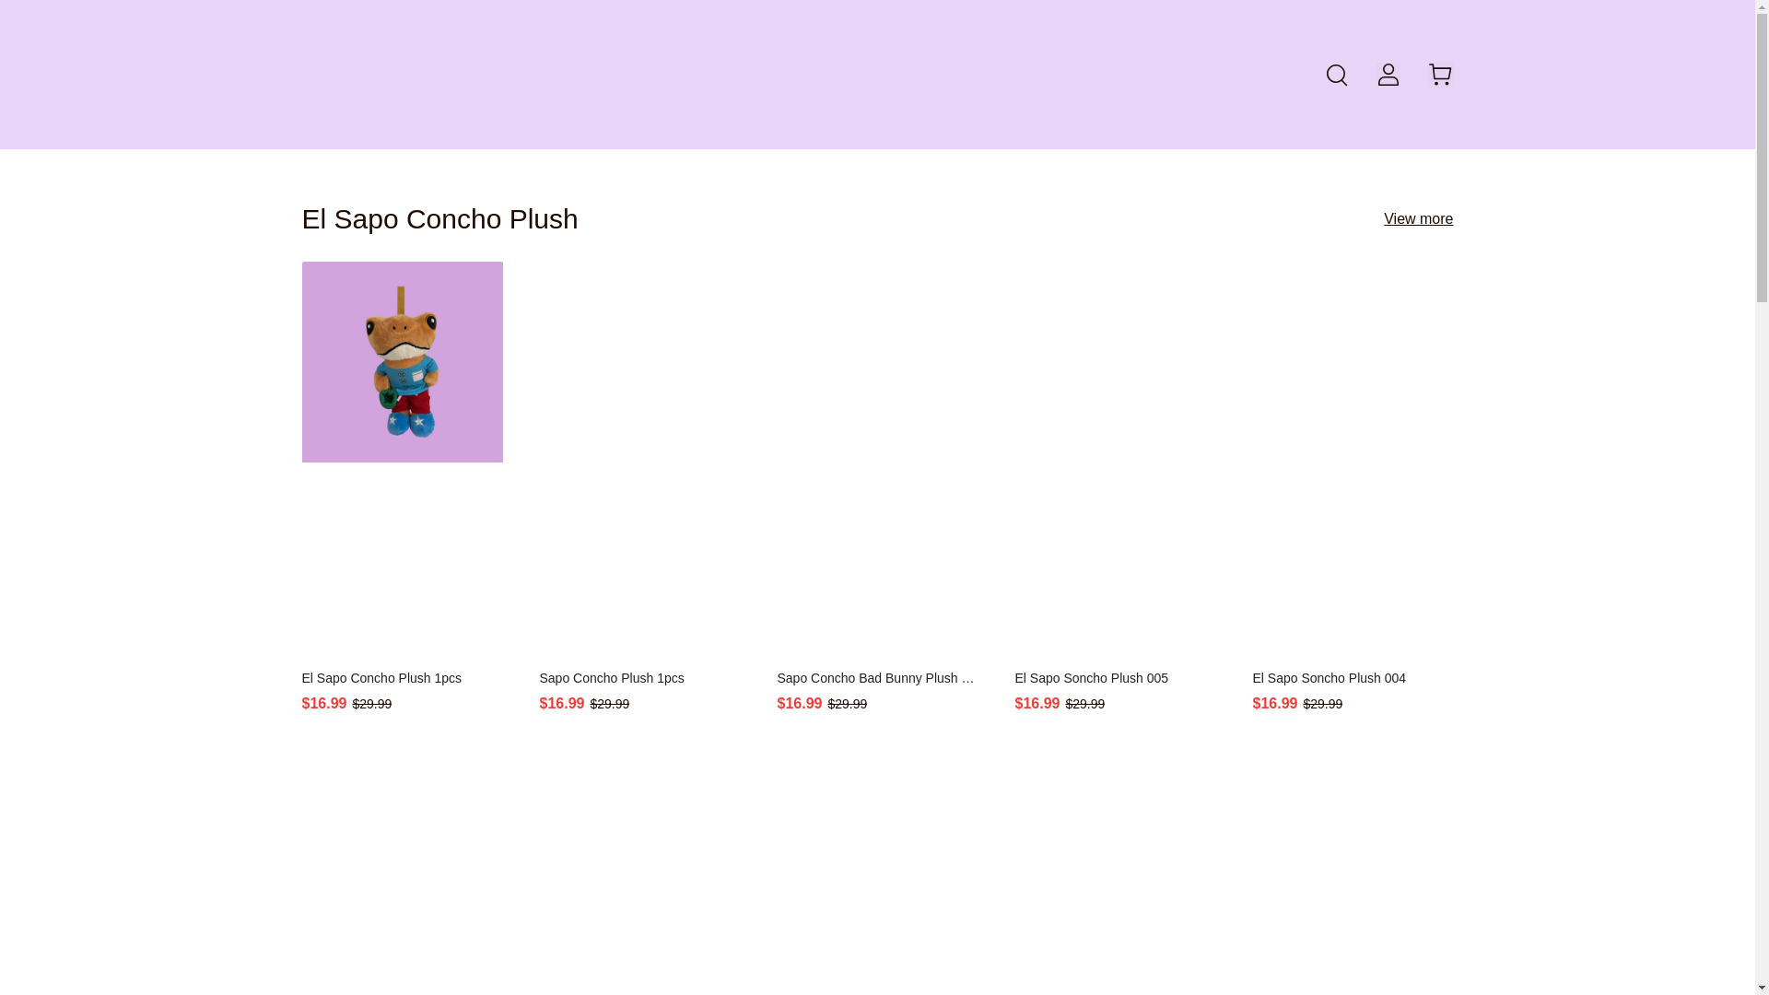
Task: Click $16.99 price under Soncho Plush 005
Action: (x=1037, y=704)
